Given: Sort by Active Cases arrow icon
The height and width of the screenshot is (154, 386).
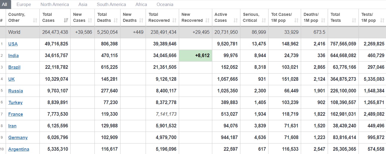Looking at the screenshot, I should [x=235, y=20].
